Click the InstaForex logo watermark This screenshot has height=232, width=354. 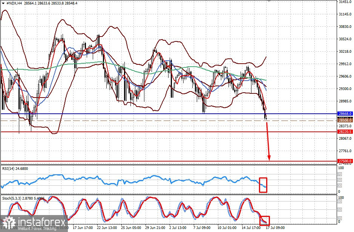34,223
